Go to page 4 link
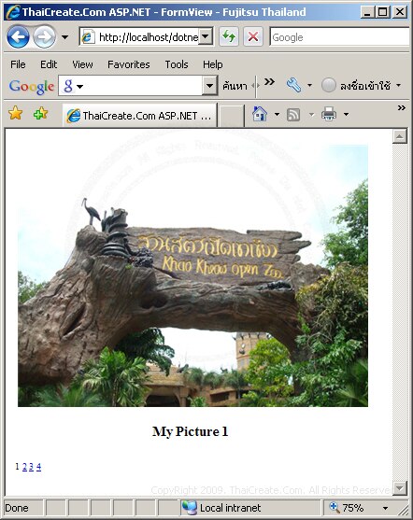Screen dimensions: 413x520 coord(38,467)
